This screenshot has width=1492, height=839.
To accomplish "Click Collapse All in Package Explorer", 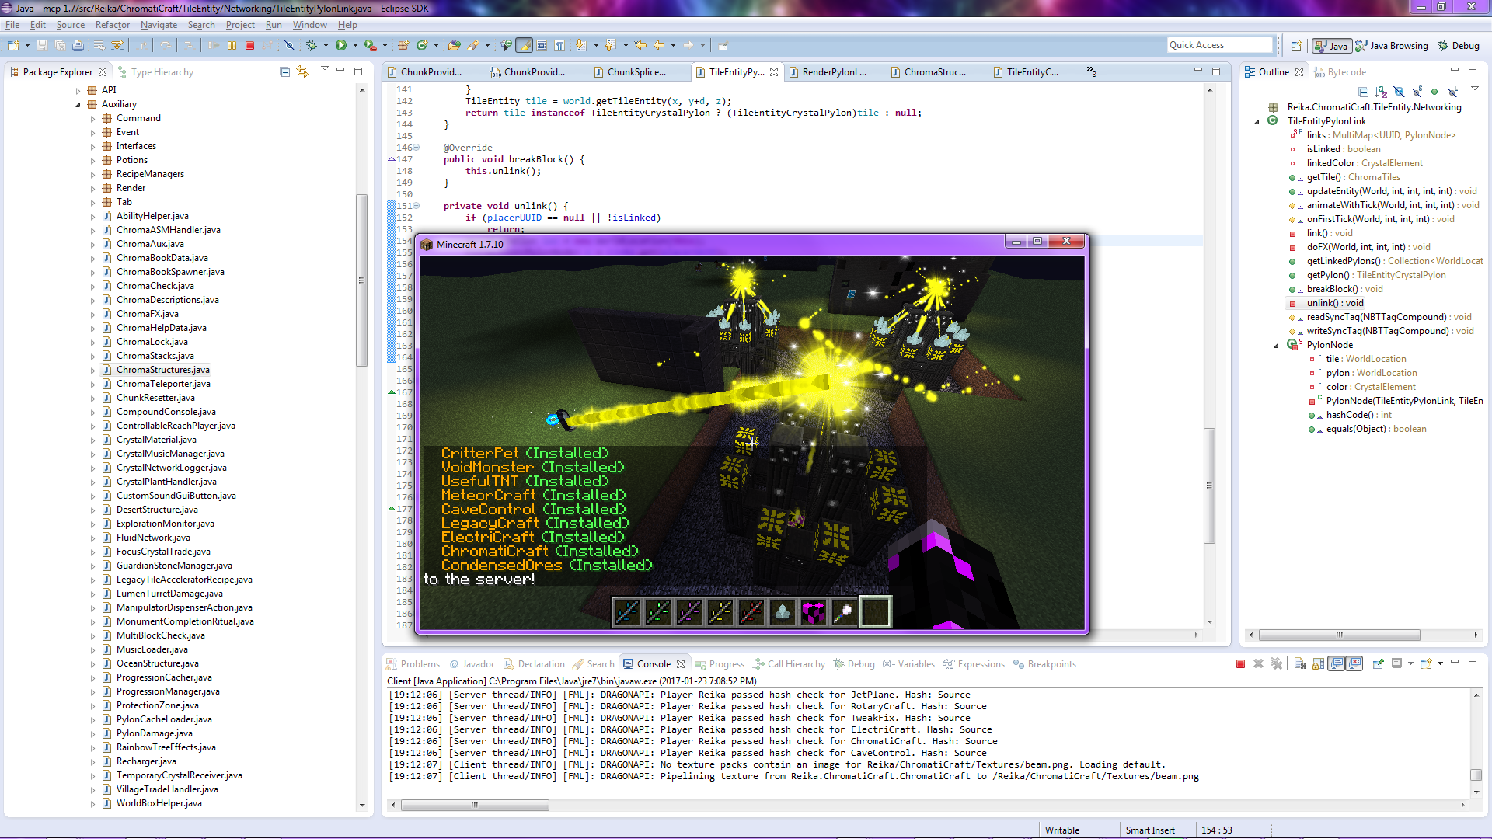I will coord(284,72).
